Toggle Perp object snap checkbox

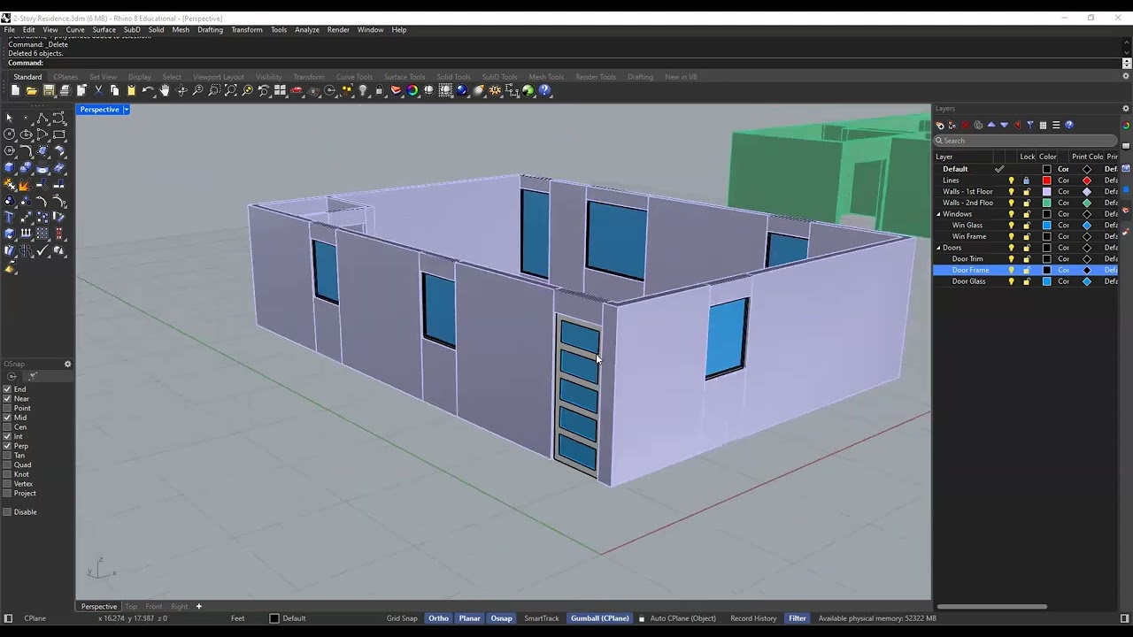click(x=7, y=446)
